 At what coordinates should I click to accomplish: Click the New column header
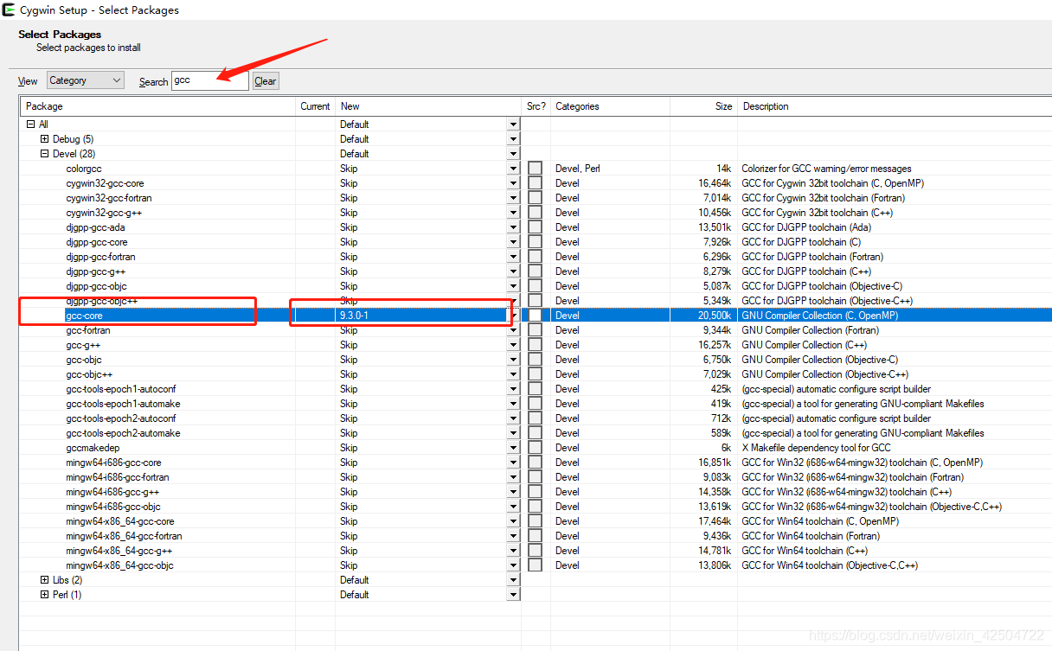(x=428, y=106)
